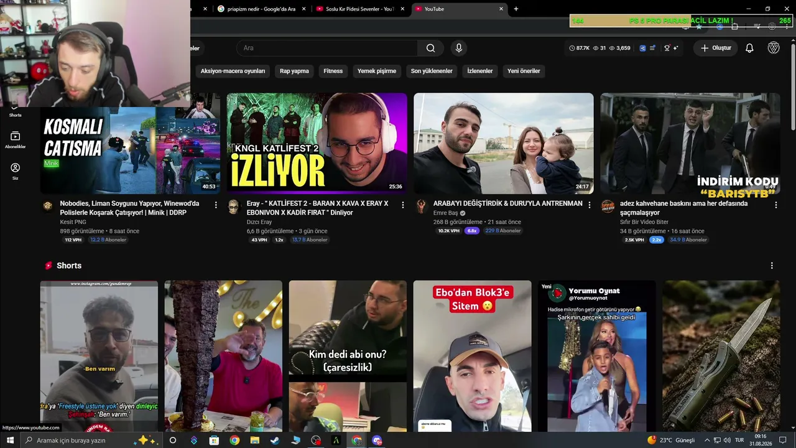This screenshot has height=448, width=796.
Task: Open Dızcı Eray channel avatar
Action: (234, 207)
